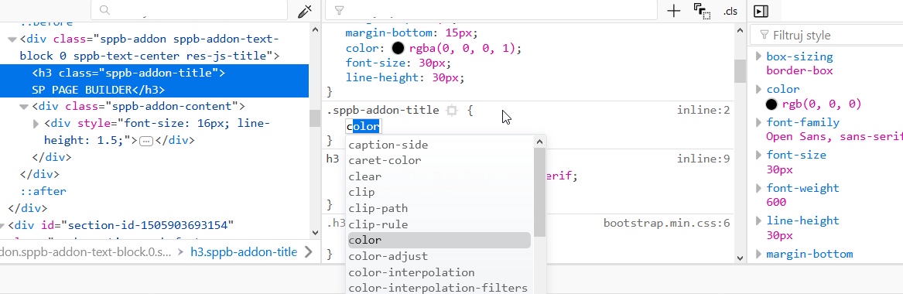Click the .sppb-addon-title selector text

click(x=384, y=110)
